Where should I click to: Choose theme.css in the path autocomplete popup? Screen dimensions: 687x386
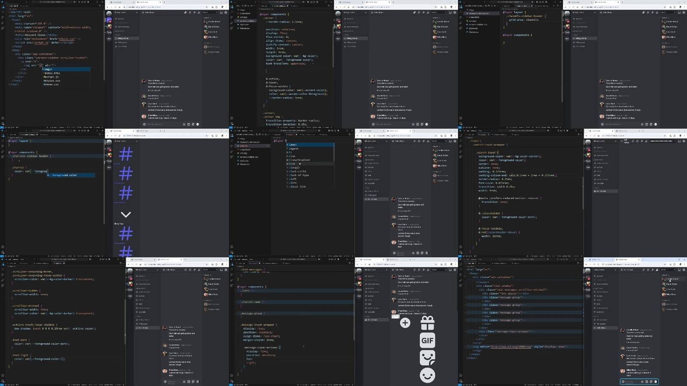pyautogui.click(x=66, y=85)
